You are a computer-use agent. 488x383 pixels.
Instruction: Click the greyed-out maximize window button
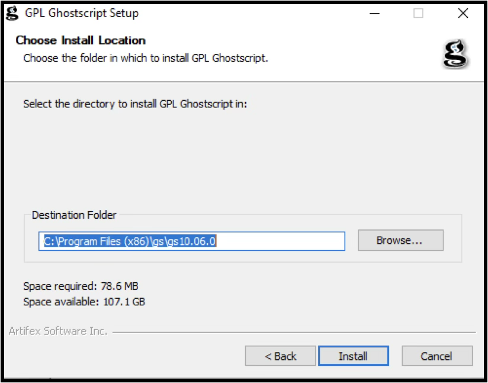pos(418,13)
